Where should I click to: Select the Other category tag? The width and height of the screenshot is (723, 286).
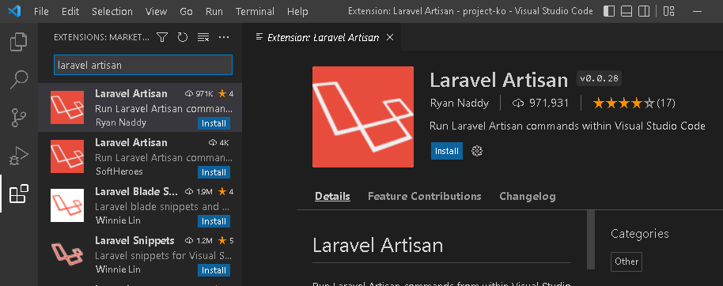pos(626,262)
